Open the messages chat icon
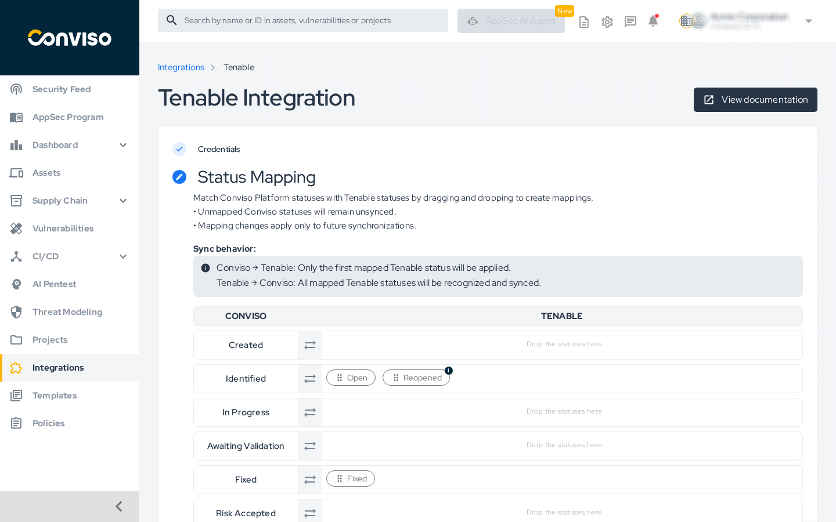The height and width of the screenshot is (522, 836). pyautogui.click(x=630, y=22)
